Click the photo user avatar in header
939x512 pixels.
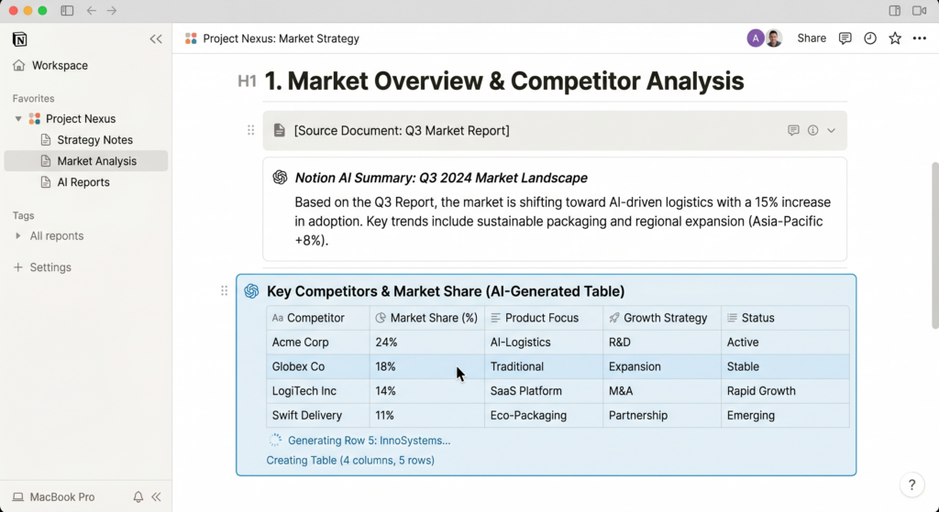click(774, 38)
